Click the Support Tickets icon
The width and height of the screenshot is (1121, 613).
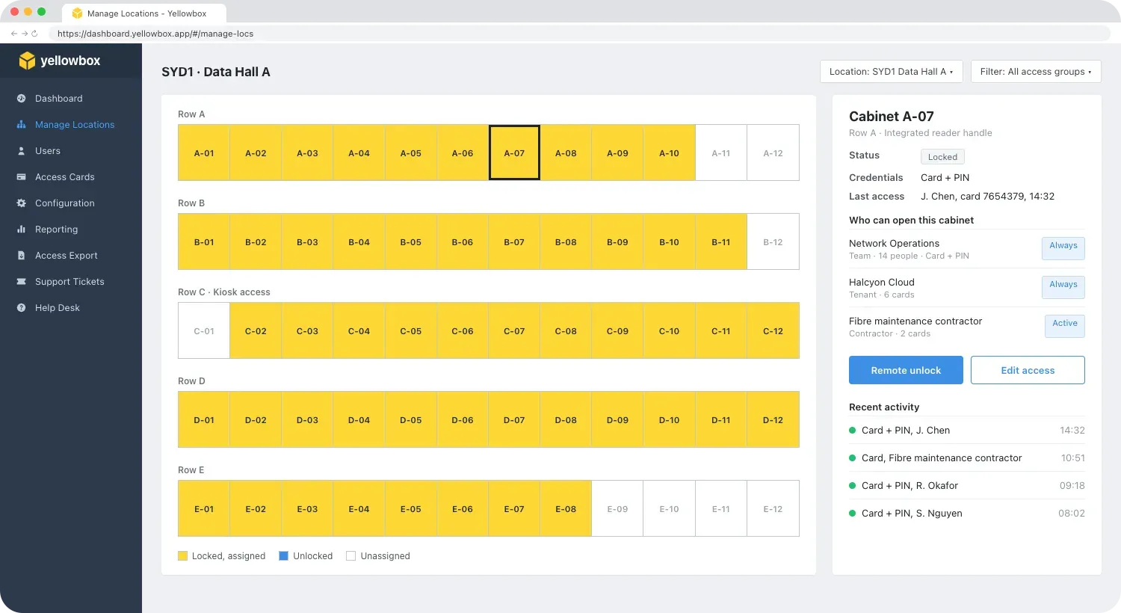point(21,282)
